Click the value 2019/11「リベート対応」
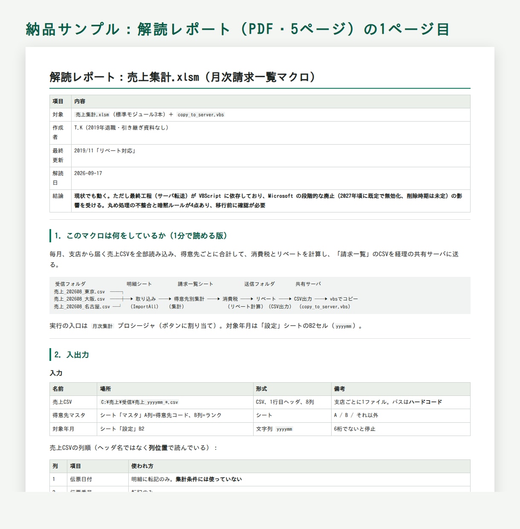 pos(105,151)
